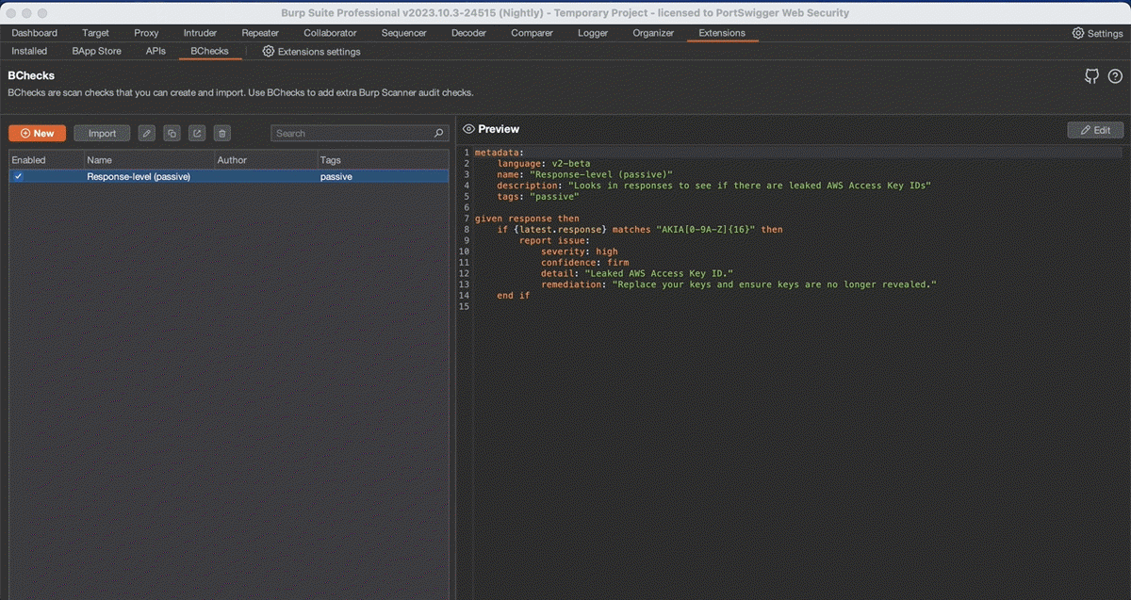
Task: Click the Import button
Action: point(102,134)
